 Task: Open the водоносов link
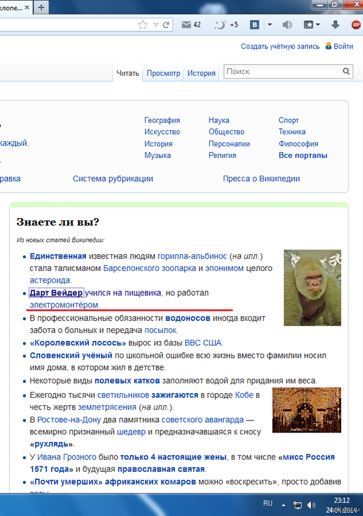(x=188, y=318)
